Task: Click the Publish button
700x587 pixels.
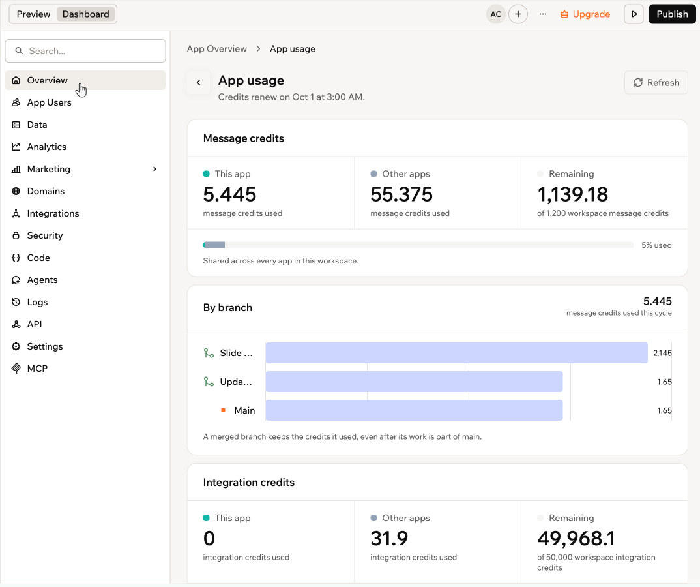Action: (672, 14)
